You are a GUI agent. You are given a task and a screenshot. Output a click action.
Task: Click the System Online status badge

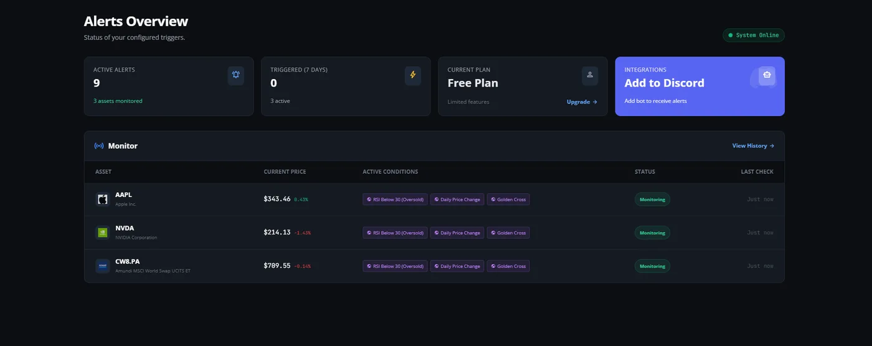pos(754,36)
